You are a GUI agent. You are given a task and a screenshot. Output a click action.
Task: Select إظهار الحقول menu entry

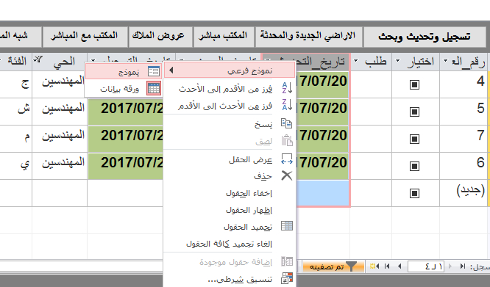click(249, 210)
